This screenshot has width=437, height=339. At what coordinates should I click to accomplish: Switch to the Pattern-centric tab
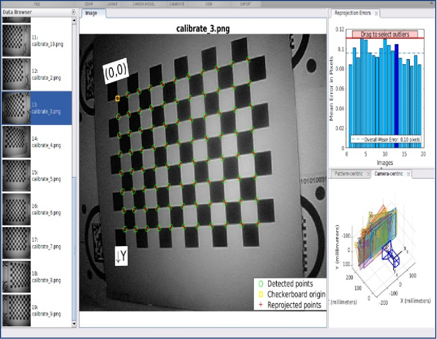click(348, 174)
